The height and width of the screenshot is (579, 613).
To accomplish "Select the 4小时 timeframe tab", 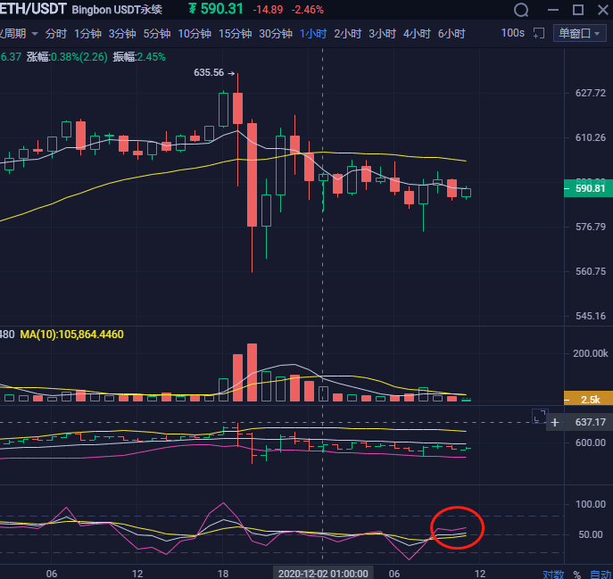I will pyautogui.click(x=416, y=34).
